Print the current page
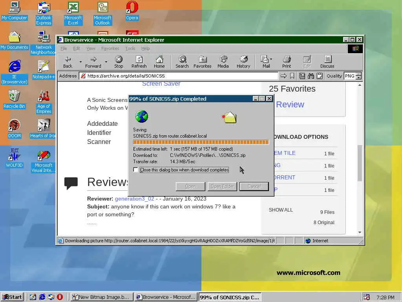This screenshot has height=302, width=402. coord(287,62)
